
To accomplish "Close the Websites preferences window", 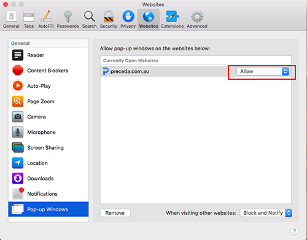I will point(6,4).
